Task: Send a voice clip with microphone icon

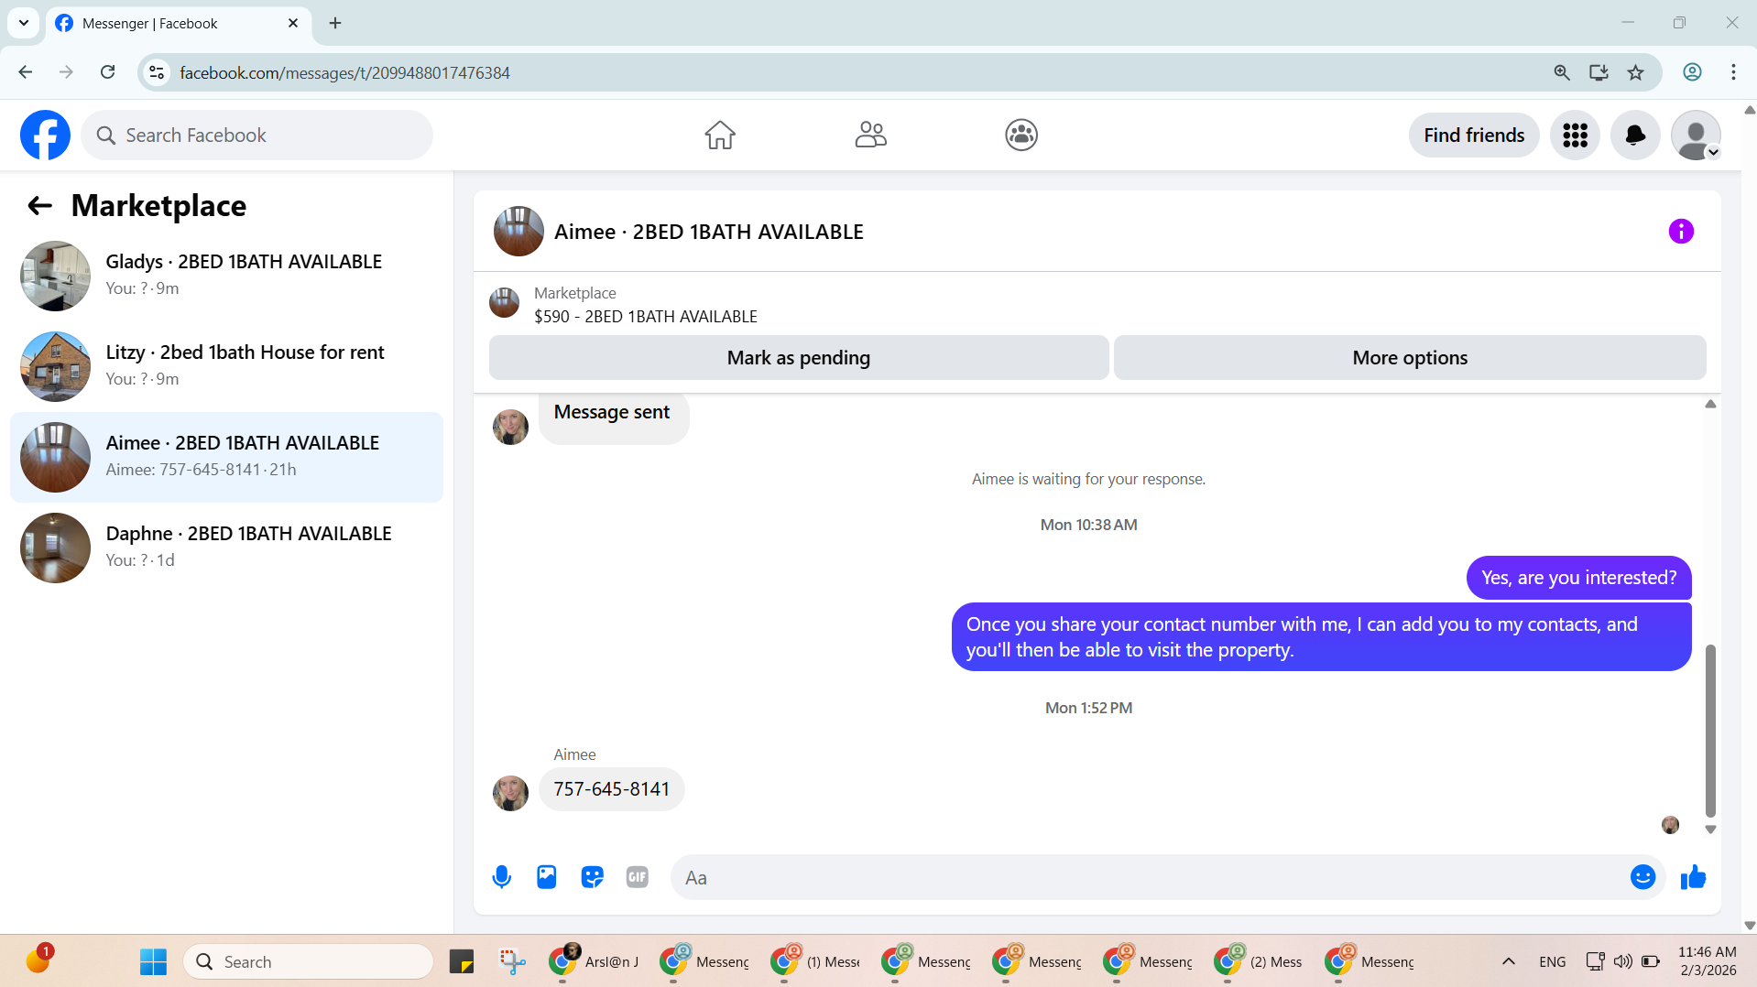Action: tap(502, 877)
